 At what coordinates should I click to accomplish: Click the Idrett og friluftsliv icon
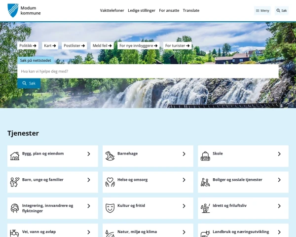tap(205, 208)
